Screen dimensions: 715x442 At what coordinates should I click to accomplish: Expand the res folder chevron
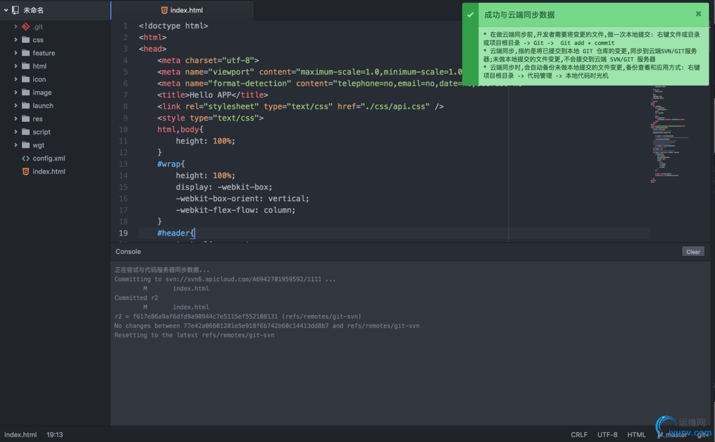16,119
